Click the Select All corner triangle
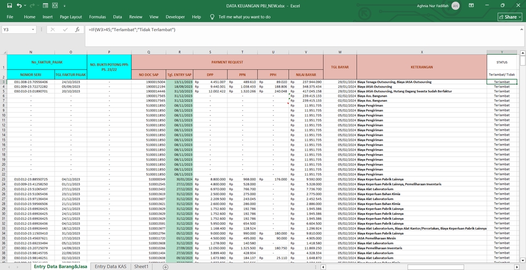The height and width of the screenshot is (270, 526). [x=3, y=52]
